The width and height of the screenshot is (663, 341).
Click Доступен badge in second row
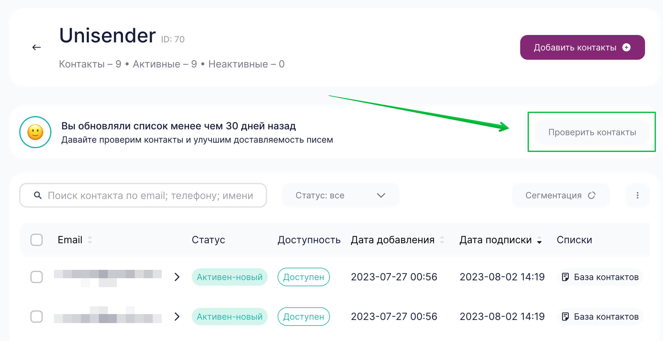click(304, 317)
